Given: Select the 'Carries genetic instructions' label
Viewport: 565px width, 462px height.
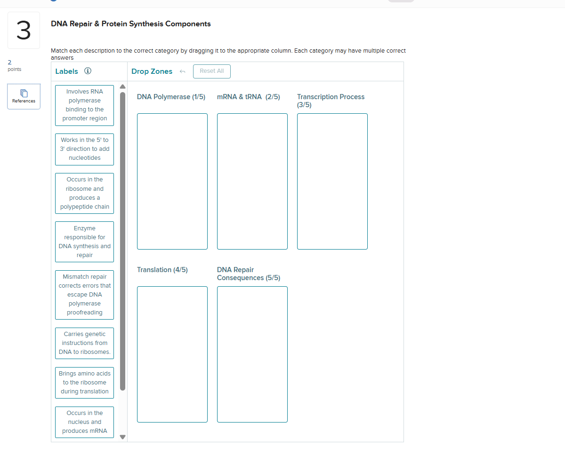Looking at the screenshot, I should (85, 343).
